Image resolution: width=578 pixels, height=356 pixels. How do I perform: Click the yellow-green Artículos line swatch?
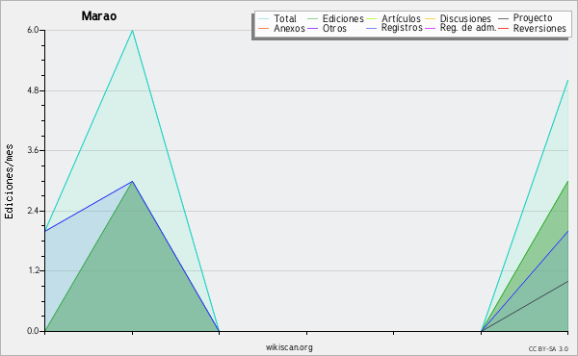pos(371,19)
